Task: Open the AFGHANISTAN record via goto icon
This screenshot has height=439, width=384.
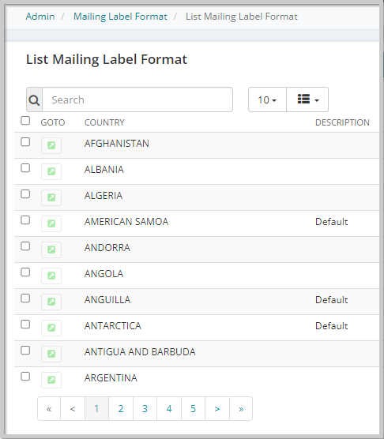Action: pyautogui.click(x=51, y=145)
